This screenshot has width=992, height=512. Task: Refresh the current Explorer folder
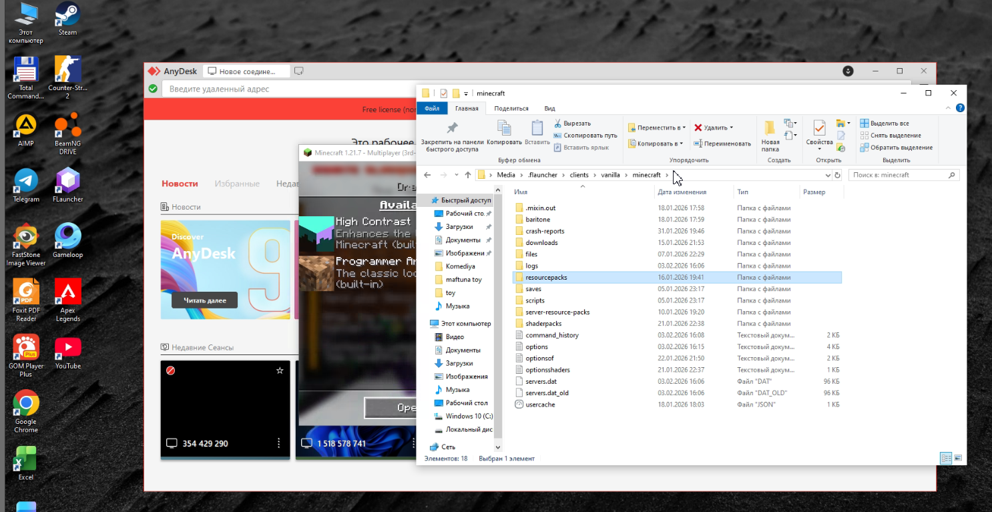coord(837,175)
